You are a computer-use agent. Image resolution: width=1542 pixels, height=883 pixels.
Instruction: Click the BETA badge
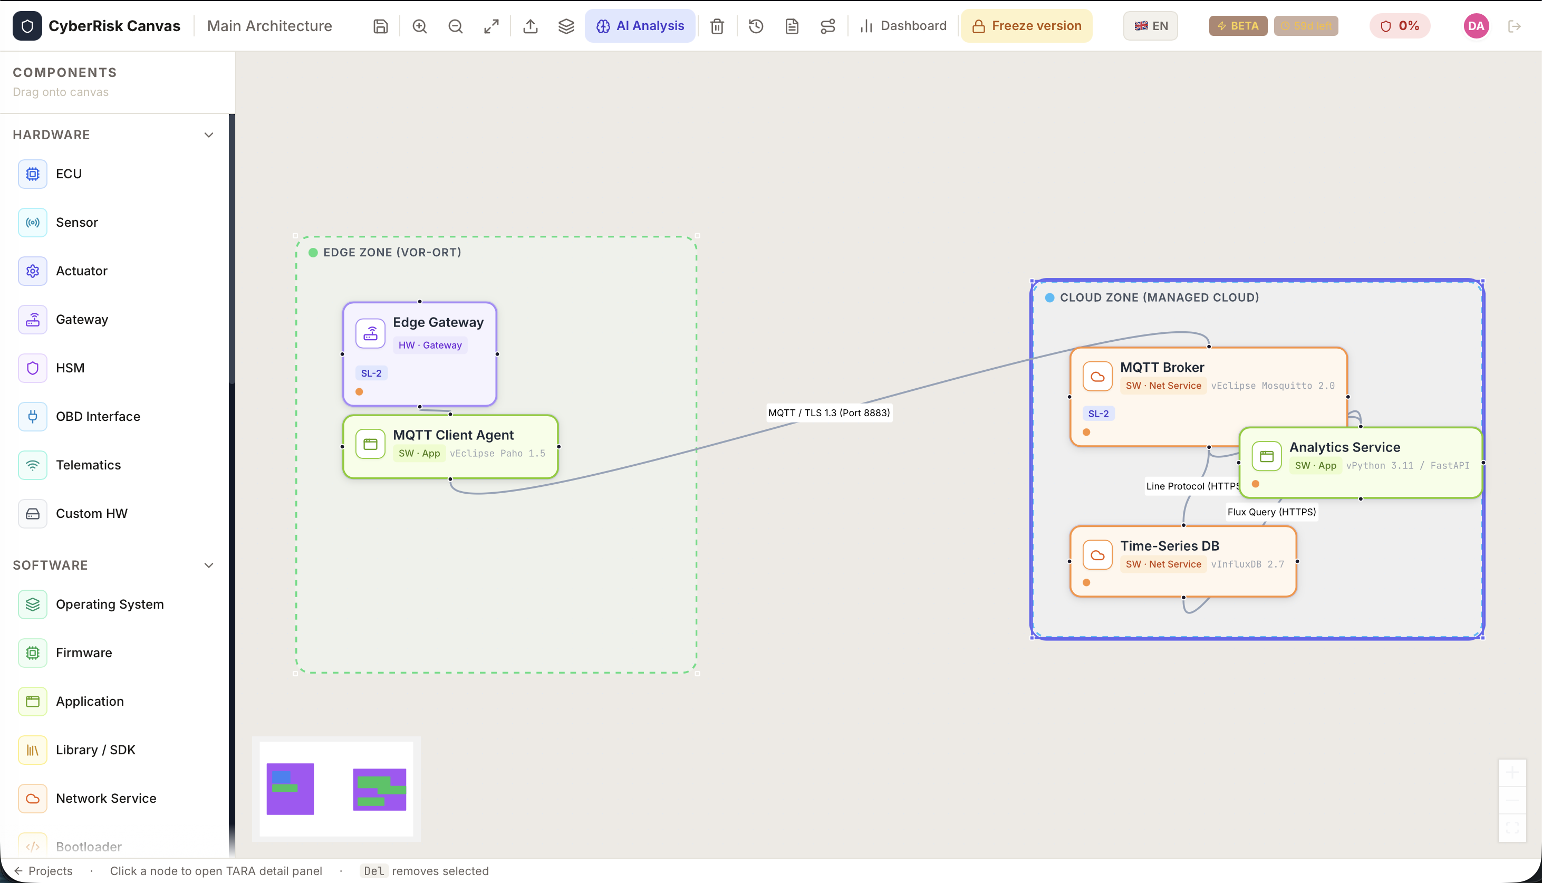pos(1238,26)
